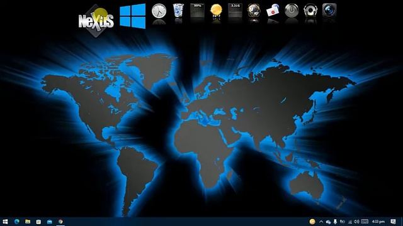Open the sun weather dock widget
403x226 pixels.
pos(216,11)
